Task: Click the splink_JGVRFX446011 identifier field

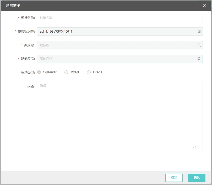Action: (120, 32)
